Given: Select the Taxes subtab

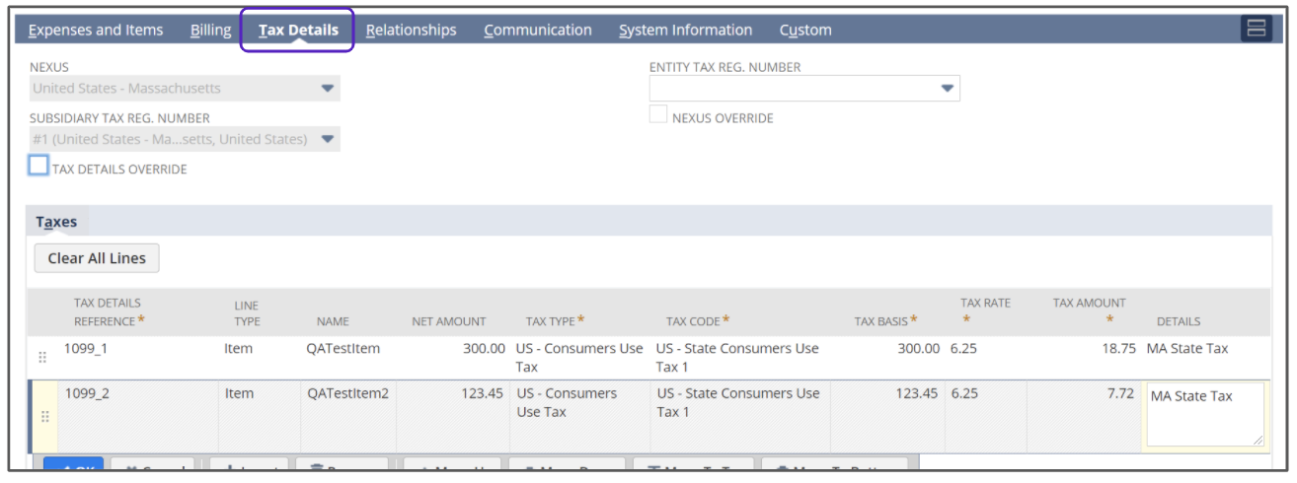Looking at the screenshot, I should 56,222.
